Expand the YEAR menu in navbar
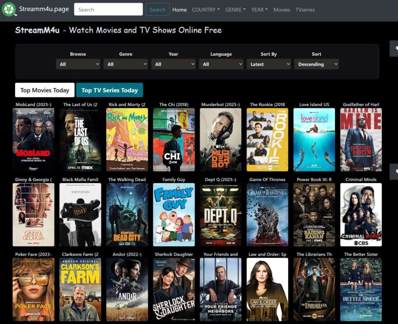398x324 pixels. click(259, 10)
